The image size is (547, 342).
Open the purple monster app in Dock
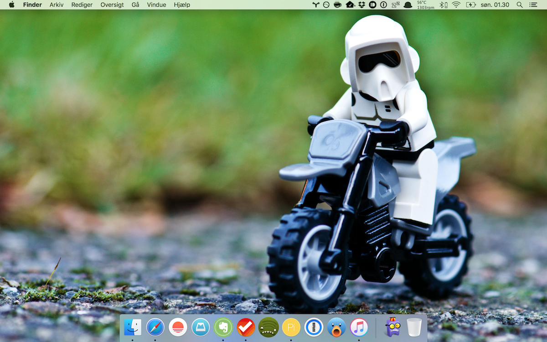[x=392, y=326]
